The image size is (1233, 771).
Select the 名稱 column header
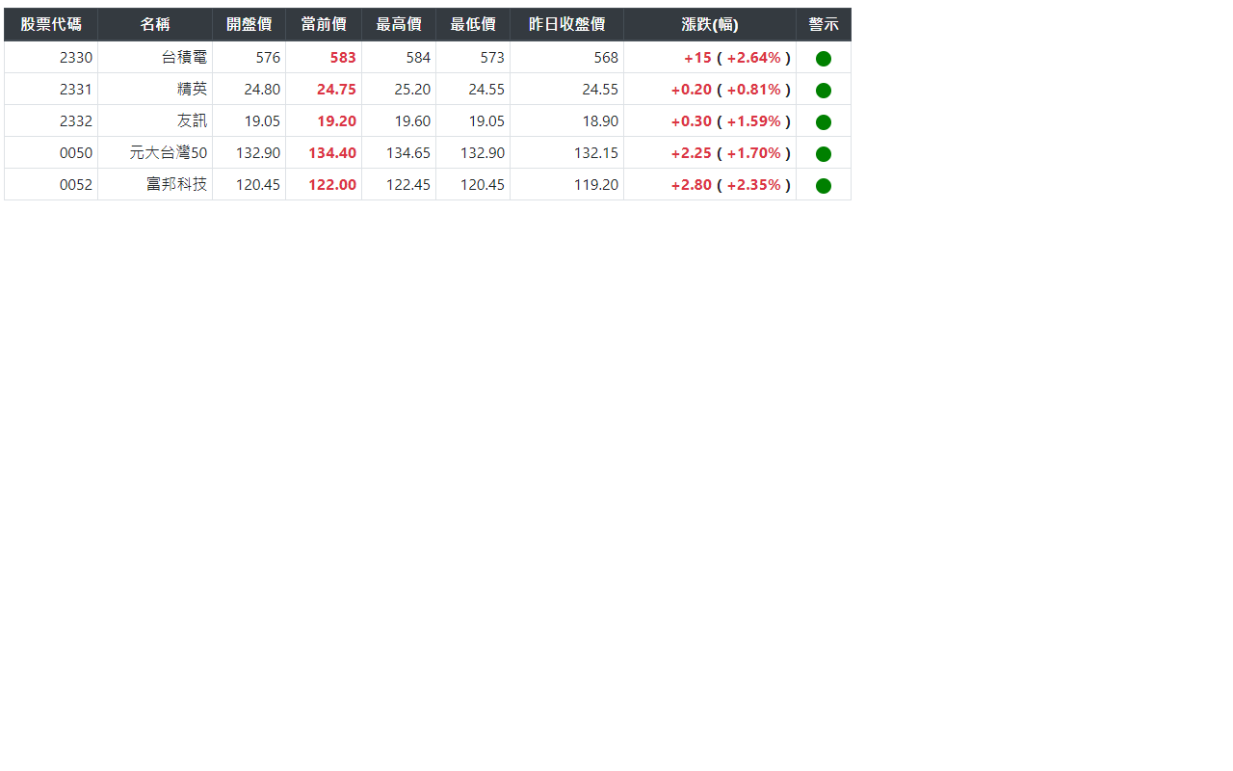click(154, 24)
